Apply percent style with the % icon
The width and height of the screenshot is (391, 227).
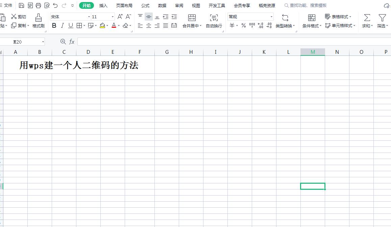coord(244,25)
